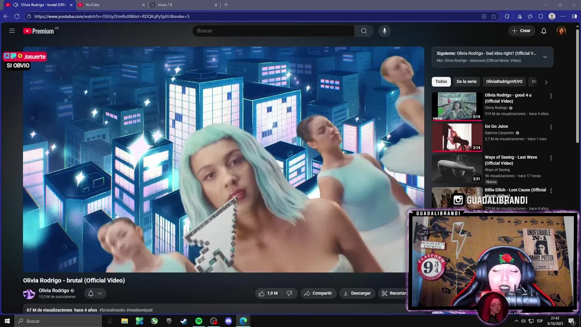Open notification bell dropdown for Olivia Rodrigo
Image resolution: width=581 pixels, height=327 pixels.
(x=95, y=293)
